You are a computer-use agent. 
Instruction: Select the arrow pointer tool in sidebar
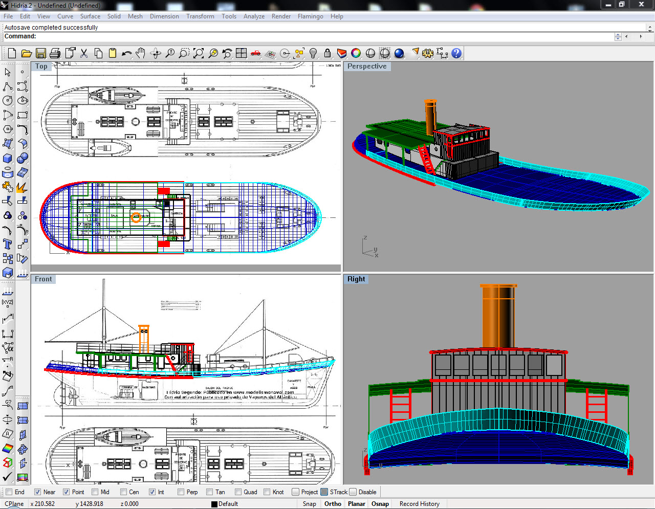[x=8, y=72]
